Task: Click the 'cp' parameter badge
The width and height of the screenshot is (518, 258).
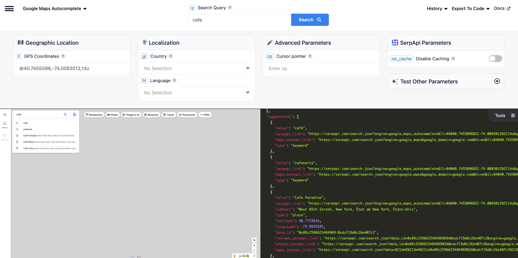Action: point(269,56)
